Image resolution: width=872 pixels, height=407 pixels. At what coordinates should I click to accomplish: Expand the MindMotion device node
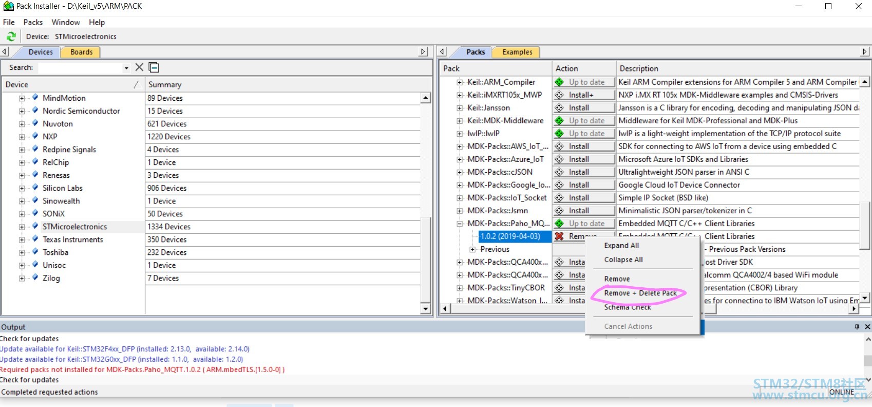click(22, 98)
